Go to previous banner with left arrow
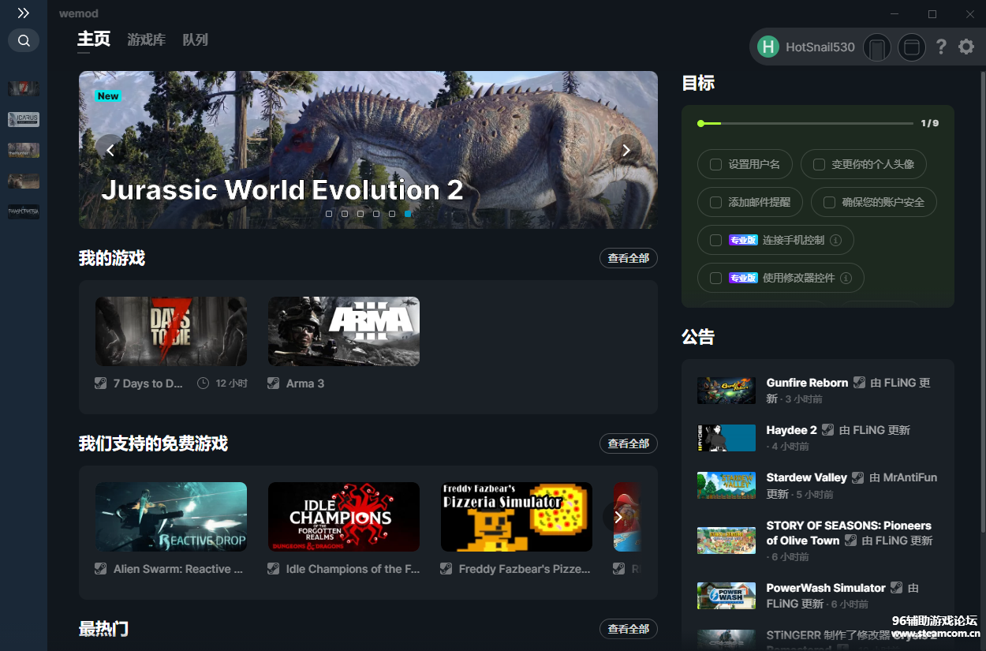Viewport: 986px width, 651px height. [x=110, y=149]
